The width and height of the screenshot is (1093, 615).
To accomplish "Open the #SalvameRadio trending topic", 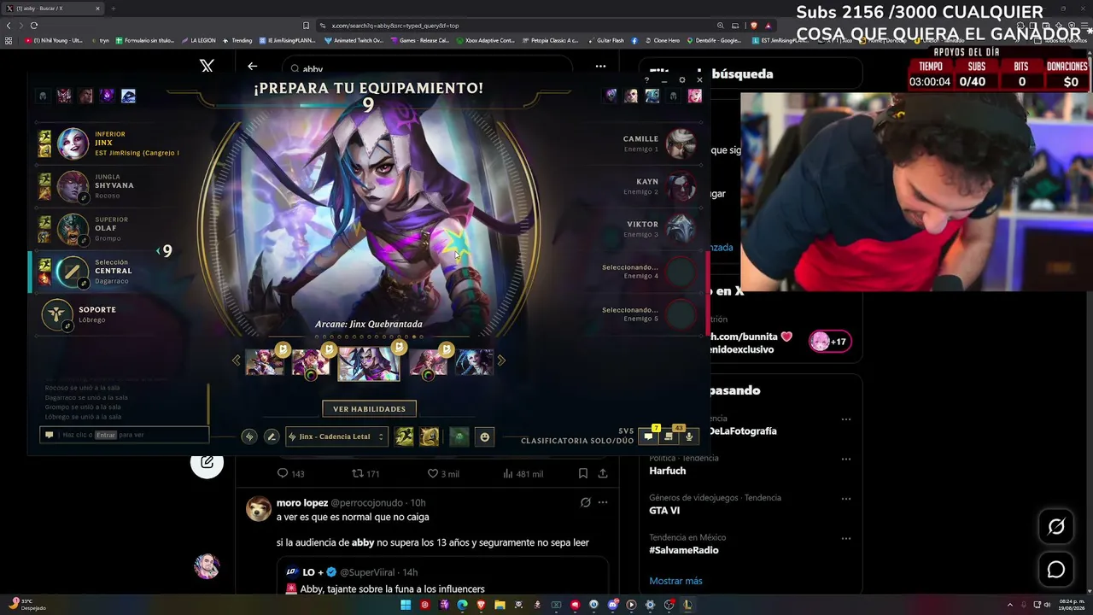I will coord(684,550).
